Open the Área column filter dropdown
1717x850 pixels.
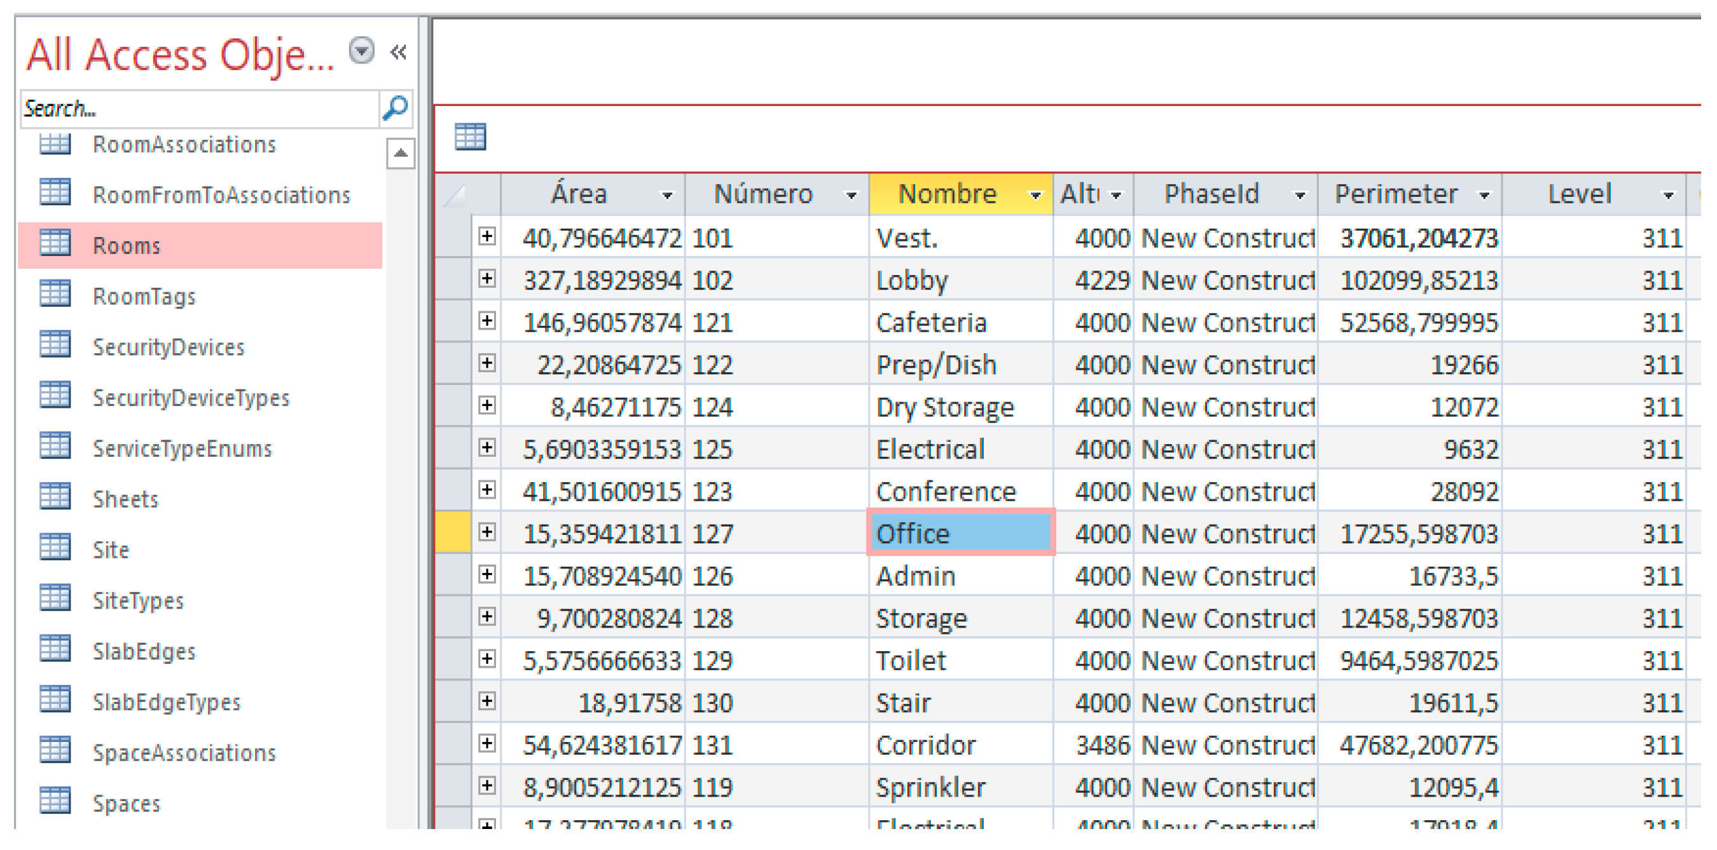(x=666, y=195)
